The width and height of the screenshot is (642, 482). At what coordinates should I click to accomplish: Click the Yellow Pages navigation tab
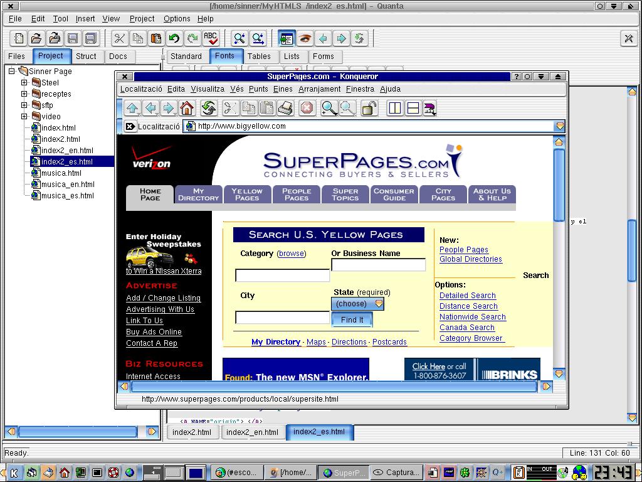click(x=247, y=195)
